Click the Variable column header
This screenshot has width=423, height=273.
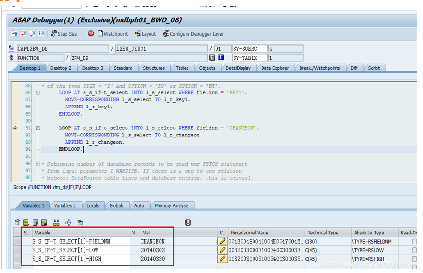coord(81,233)
